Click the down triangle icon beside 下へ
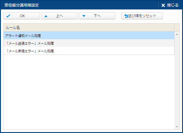 [x=84, y=16]
